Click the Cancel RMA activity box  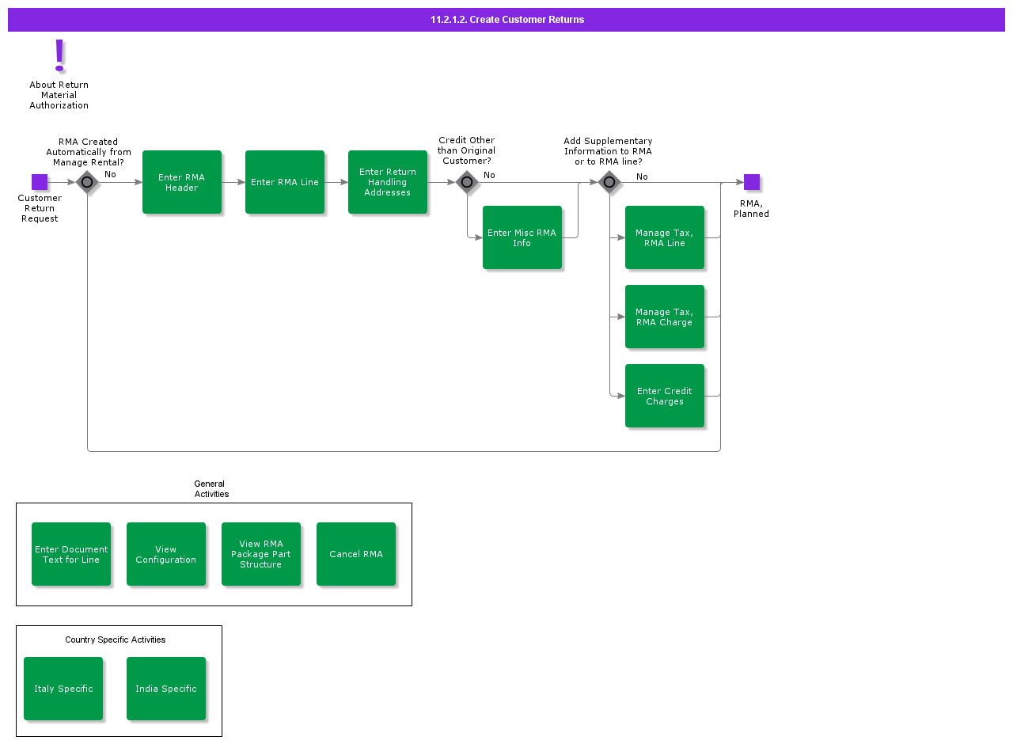[x=356, y=554]
